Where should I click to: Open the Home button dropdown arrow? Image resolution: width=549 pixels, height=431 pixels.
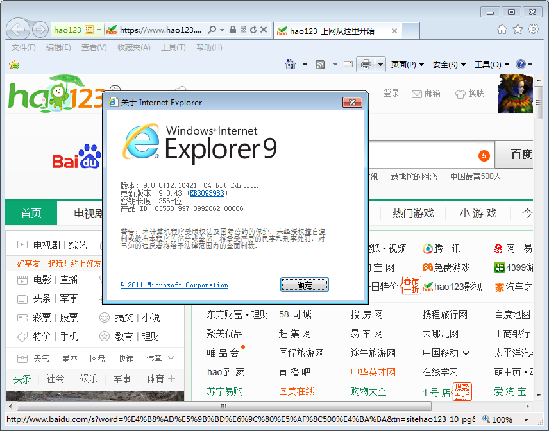coord(304,64)
